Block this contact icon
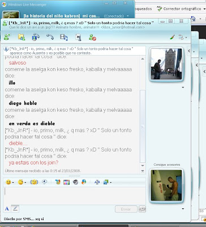206x227 pixels. pos(92,37)
